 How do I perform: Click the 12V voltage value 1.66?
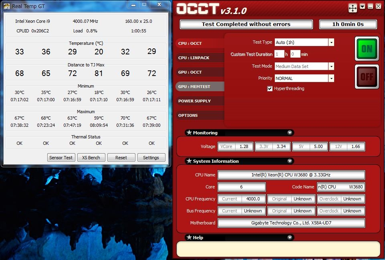(x=356, y=146)
